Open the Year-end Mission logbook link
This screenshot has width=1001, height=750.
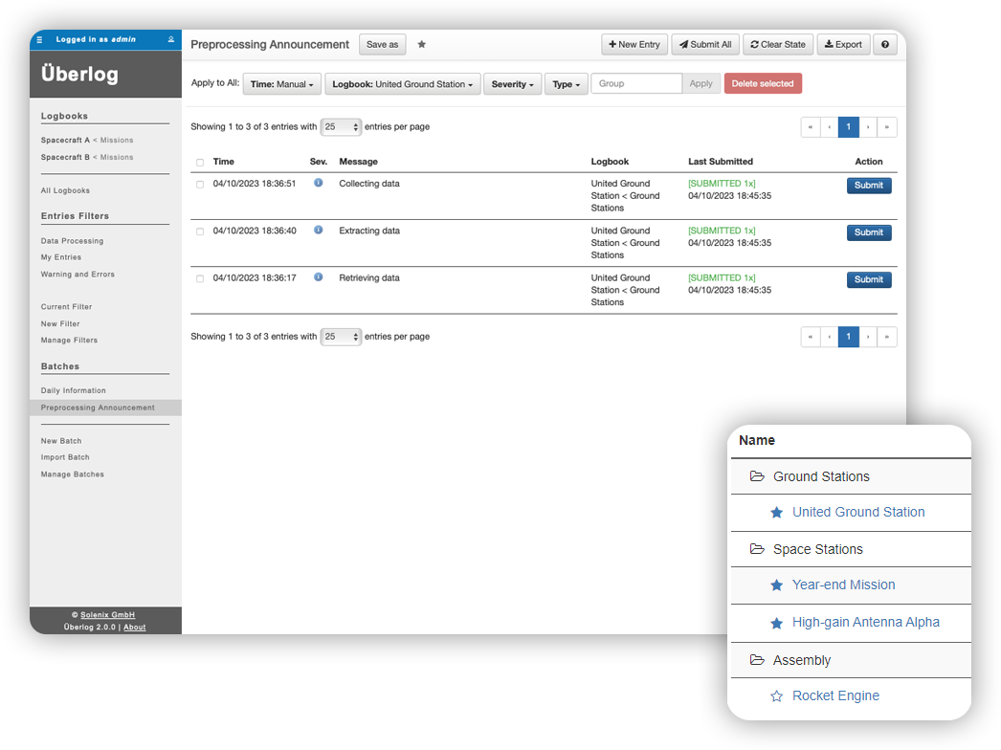tap(843, 585)
